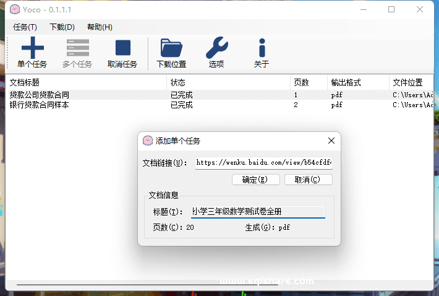Image resolution: width=439 pixels, height=296 pixels.
Task: Click the 确定(E) button
Action: coord(255,180)
